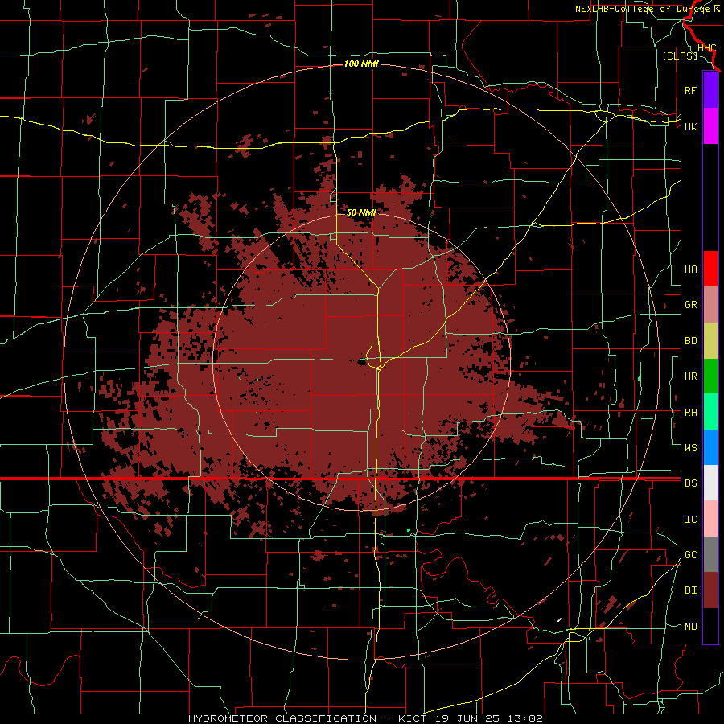Click the RF legend label
The height and width of the screenshot is (724, 724).
690,91
